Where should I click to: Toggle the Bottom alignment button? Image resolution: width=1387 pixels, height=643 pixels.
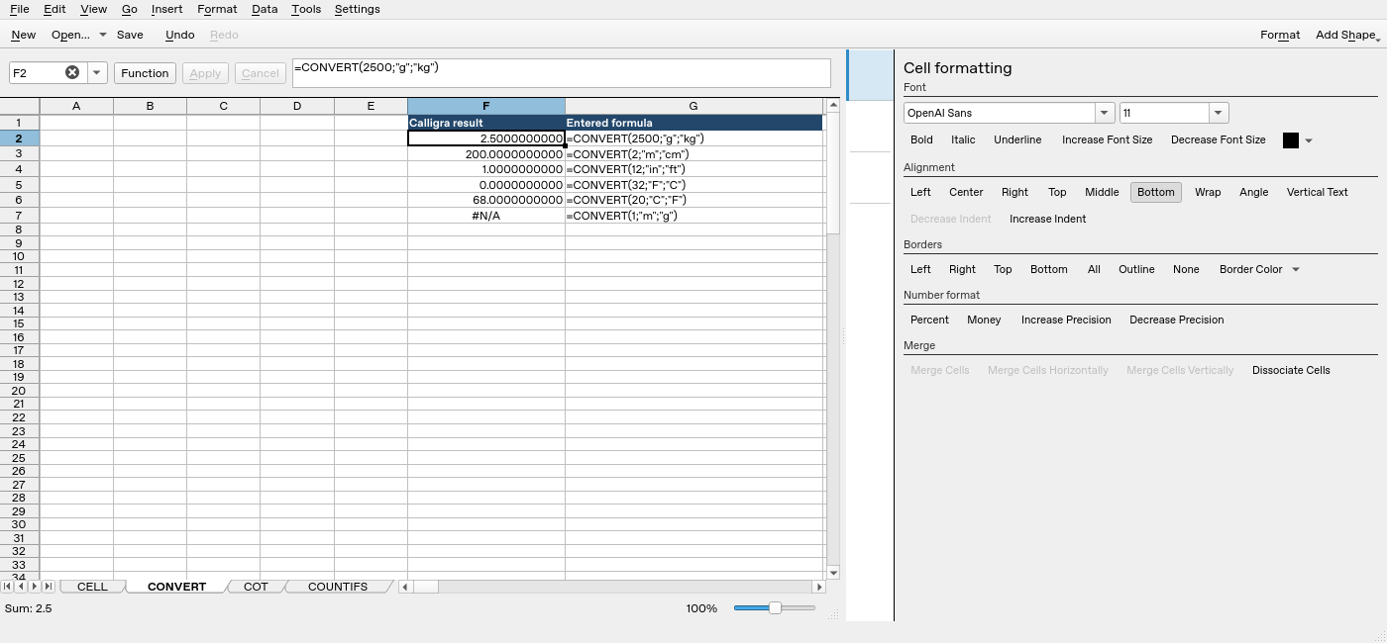[1155, 192]
